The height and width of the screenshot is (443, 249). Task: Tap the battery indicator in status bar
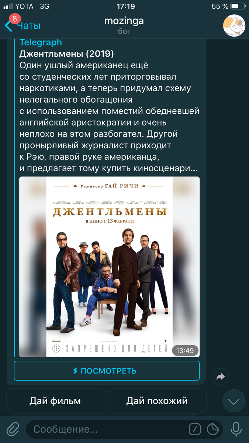(x=237, y=7)
